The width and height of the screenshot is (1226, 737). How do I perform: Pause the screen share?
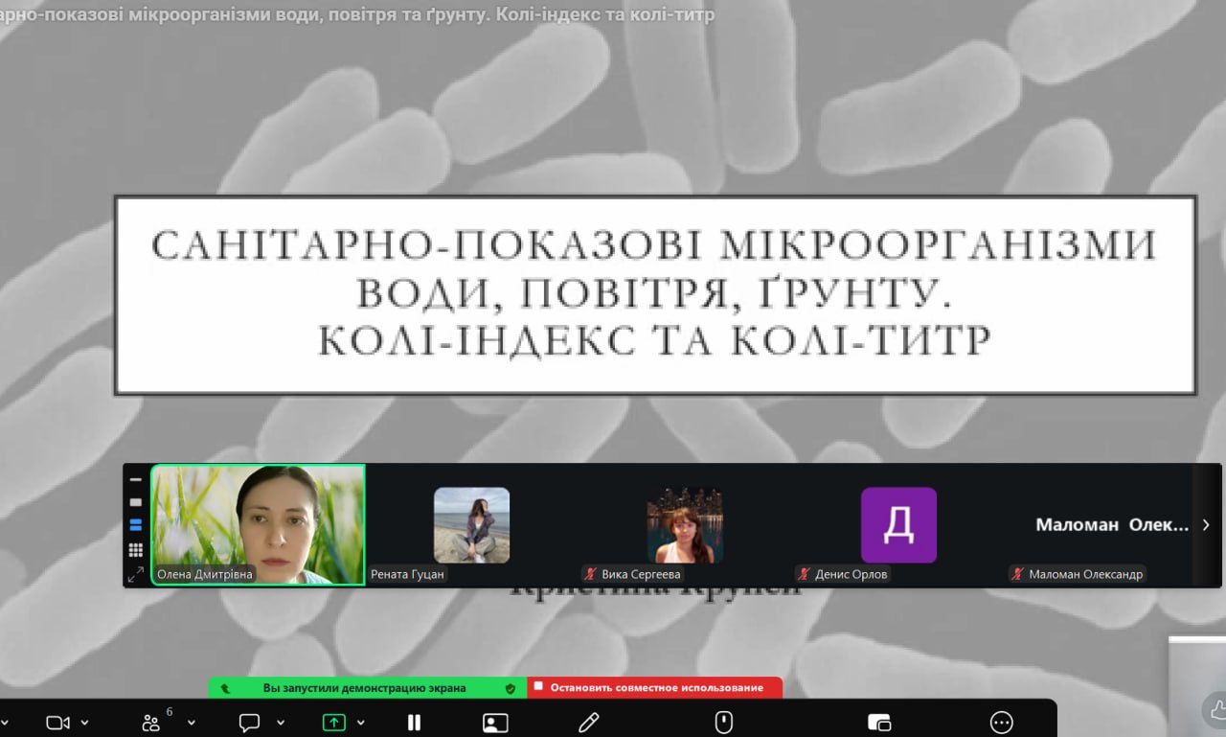414,723
